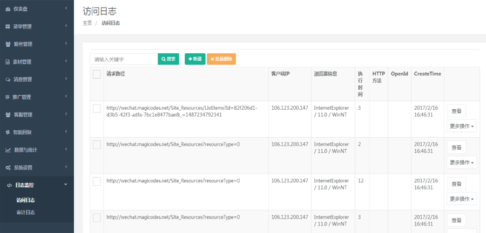Image resolution: width=486 pixels, height=233 pixels.
Task: Click 查看 button in last visible row
Action: 456,220
